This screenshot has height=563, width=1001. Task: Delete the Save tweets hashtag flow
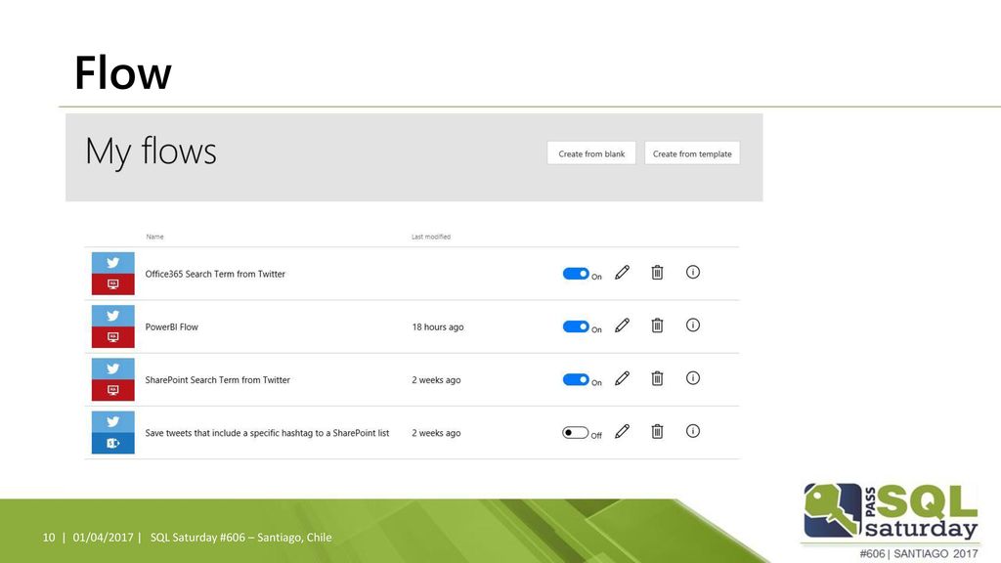click(x=657, y=431)
